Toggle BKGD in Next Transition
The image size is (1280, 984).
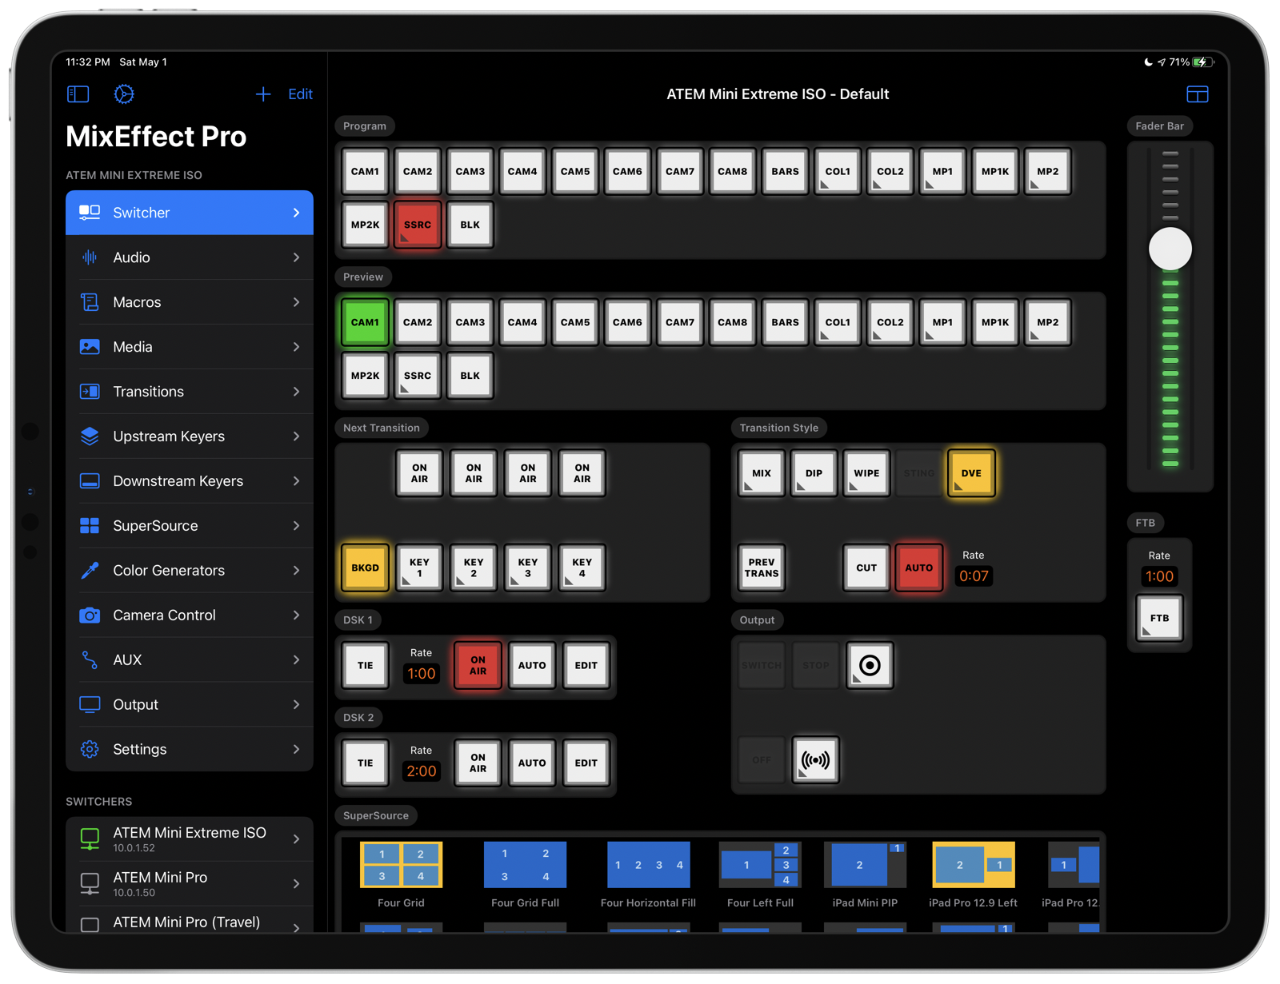(x=366, y=568)
